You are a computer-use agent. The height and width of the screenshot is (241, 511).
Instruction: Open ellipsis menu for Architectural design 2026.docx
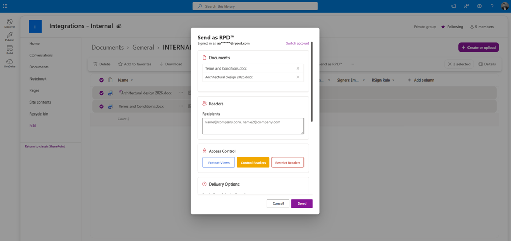click(x=181, y=93)
